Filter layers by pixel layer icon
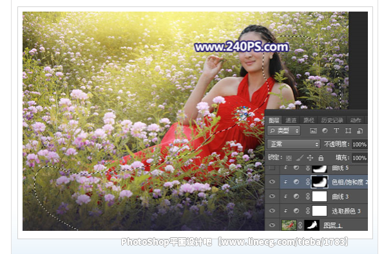Screen dimensions: 384x254 pyautogui.click(x=314, y=131)
